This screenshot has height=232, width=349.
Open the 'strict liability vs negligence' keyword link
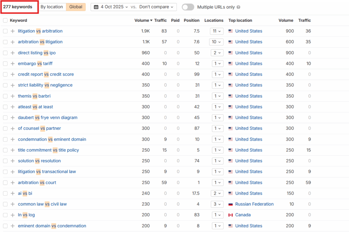pos(45,85)
